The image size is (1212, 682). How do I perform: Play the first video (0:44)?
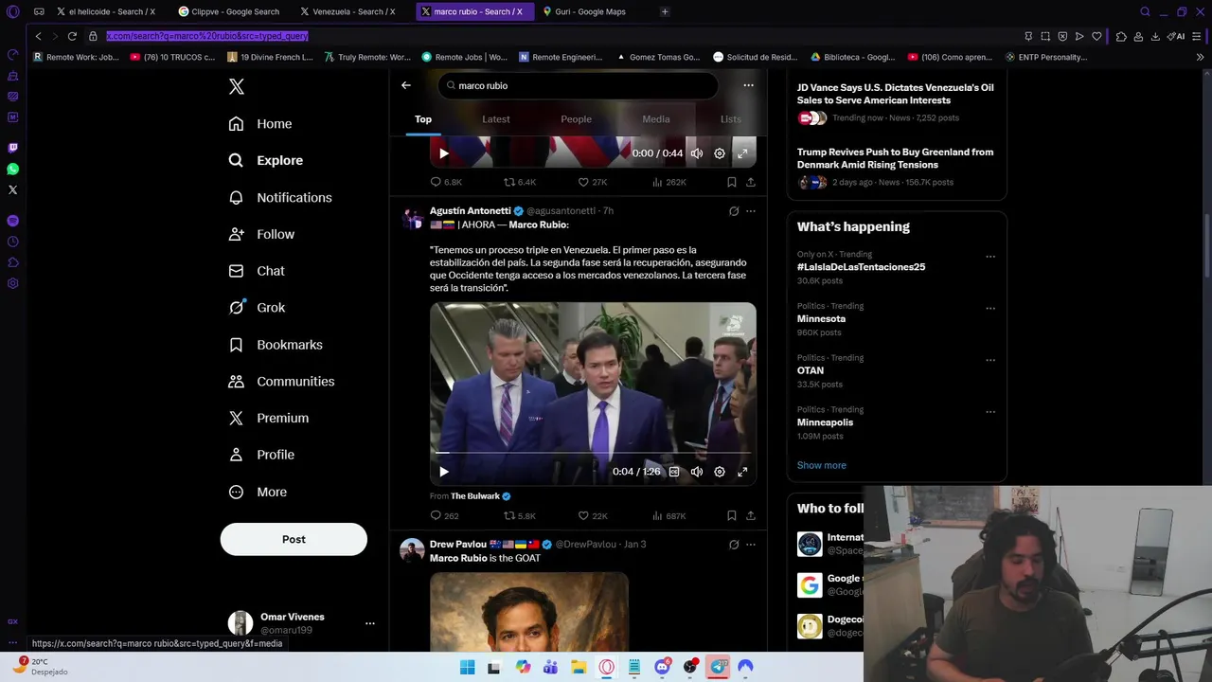coord(444,153)
